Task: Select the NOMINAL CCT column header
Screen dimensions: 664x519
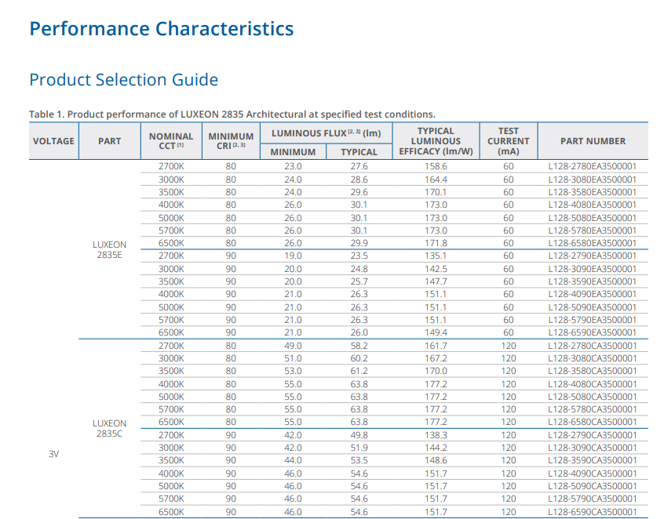Action: [170, 141]
